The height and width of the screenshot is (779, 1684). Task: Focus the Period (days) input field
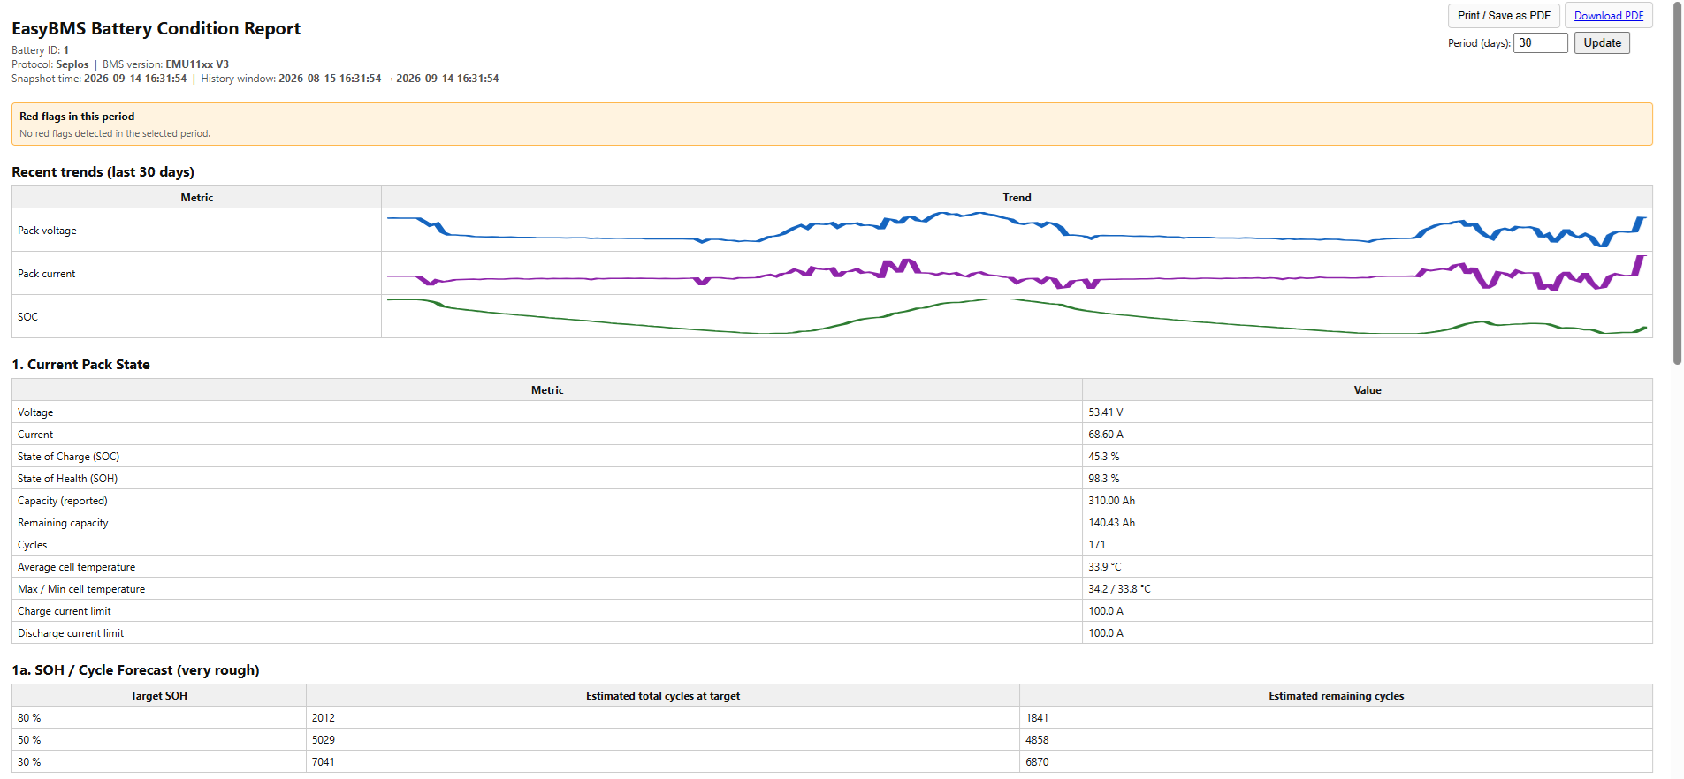[x=1541, y=42]
